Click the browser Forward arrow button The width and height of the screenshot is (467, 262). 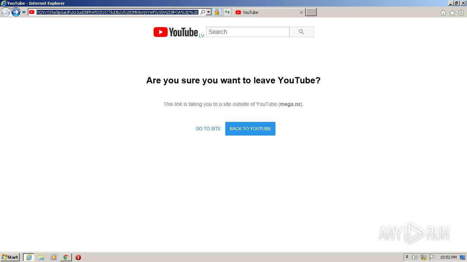tap(16, 12)
